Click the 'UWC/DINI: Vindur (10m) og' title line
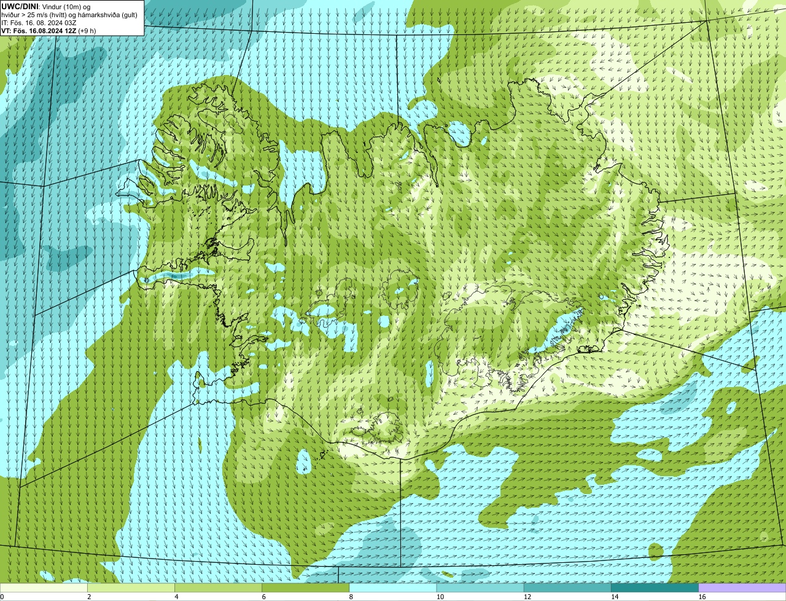Screen dimensions: 786x601 click(x=46, y=6)
